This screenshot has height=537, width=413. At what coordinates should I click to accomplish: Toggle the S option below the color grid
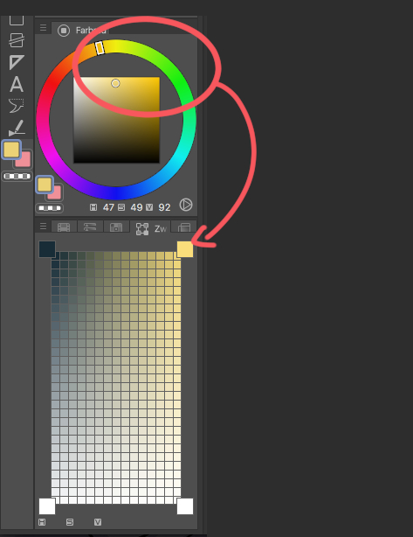coord(70,522)
